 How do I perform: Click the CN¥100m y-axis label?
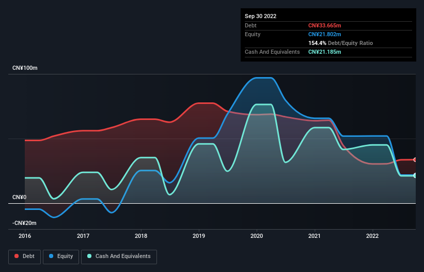pos(25,68)
